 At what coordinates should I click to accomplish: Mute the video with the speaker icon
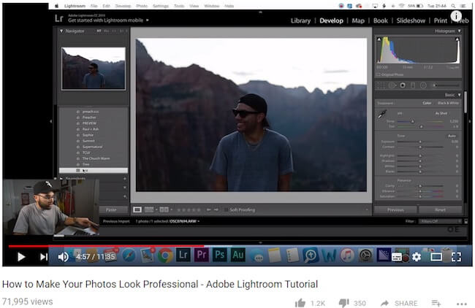pyautogui.click(x=64, y=257)
